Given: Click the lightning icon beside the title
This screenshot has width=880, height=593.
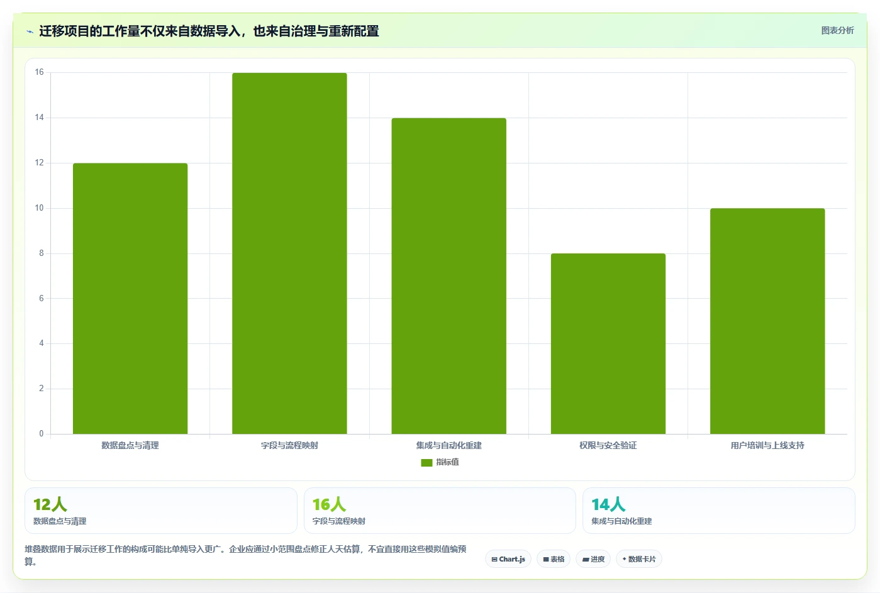Looking at the screenshot, I should (30, 31).
